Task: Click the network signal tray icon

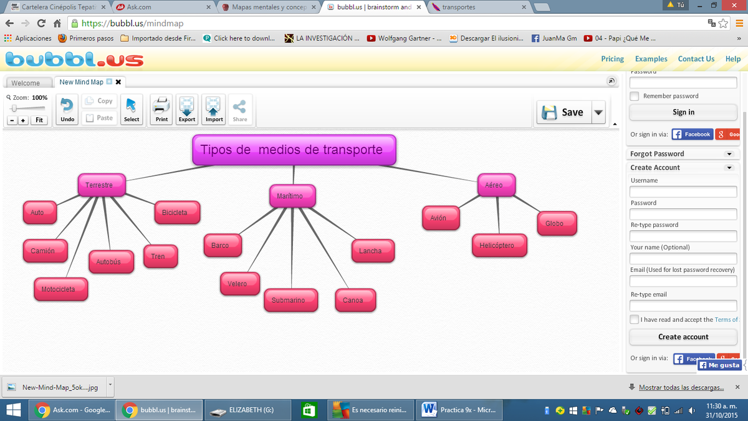Action: tap(679, 410)
